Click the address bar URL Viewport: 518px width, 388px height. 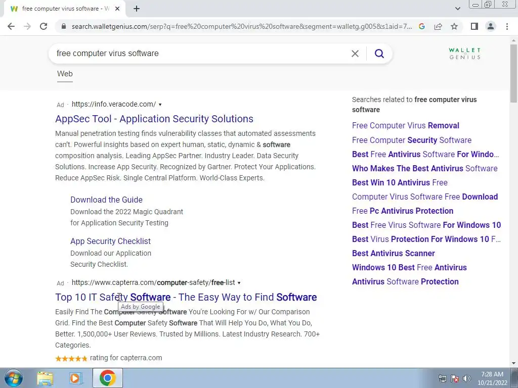click(x=242, y=26)
